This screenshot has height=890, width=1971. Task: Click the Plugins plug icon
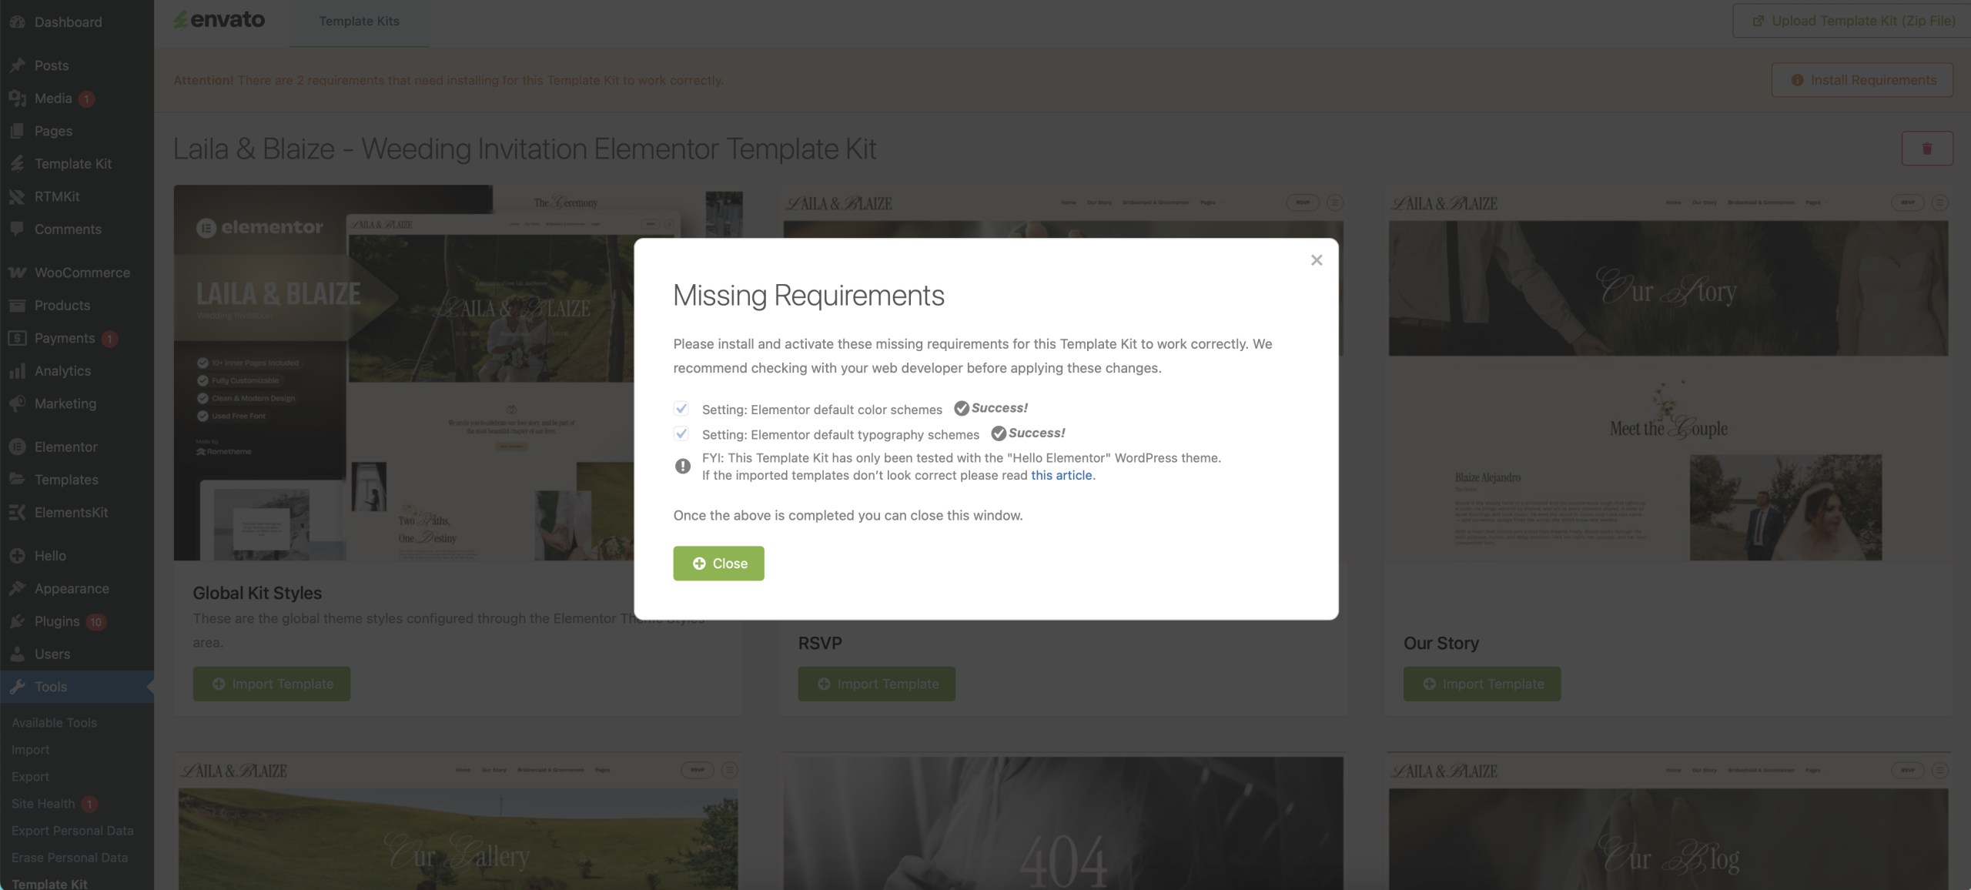(x=17, y=621)
